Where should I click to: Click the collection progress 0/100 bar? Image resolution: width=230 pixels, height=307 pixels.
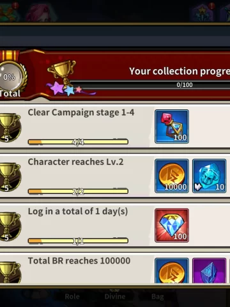click(150, 85)
